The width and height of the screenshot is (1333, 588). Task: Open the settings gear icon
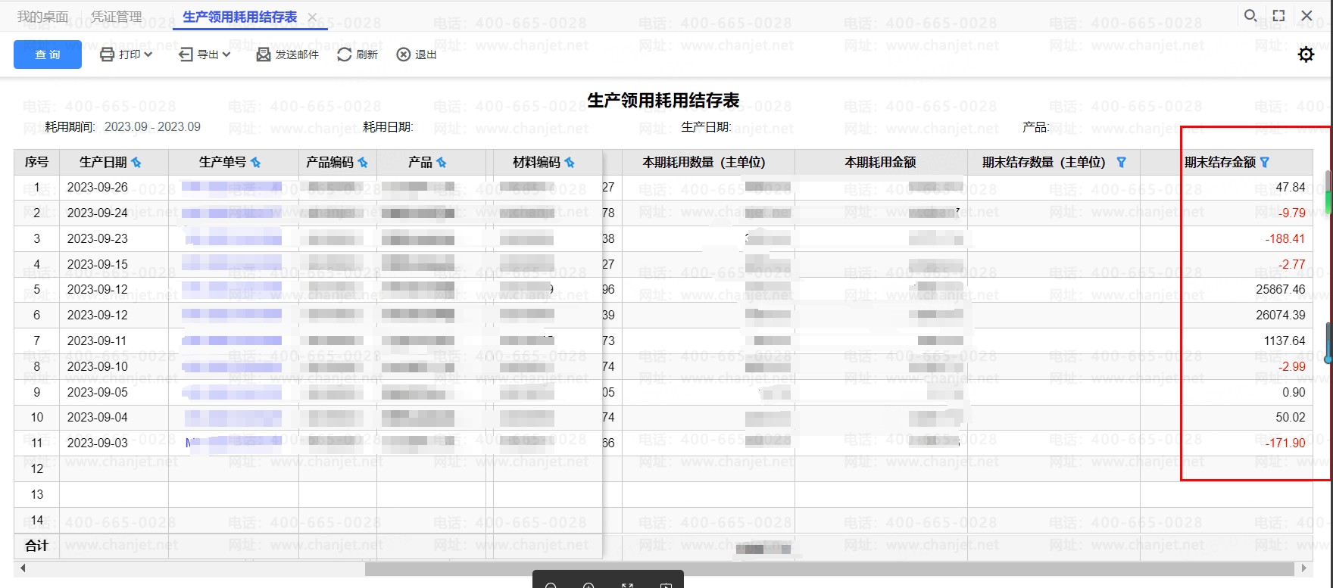(1306, 54)
